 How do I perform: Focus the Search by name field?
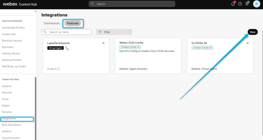coord(67,32)
